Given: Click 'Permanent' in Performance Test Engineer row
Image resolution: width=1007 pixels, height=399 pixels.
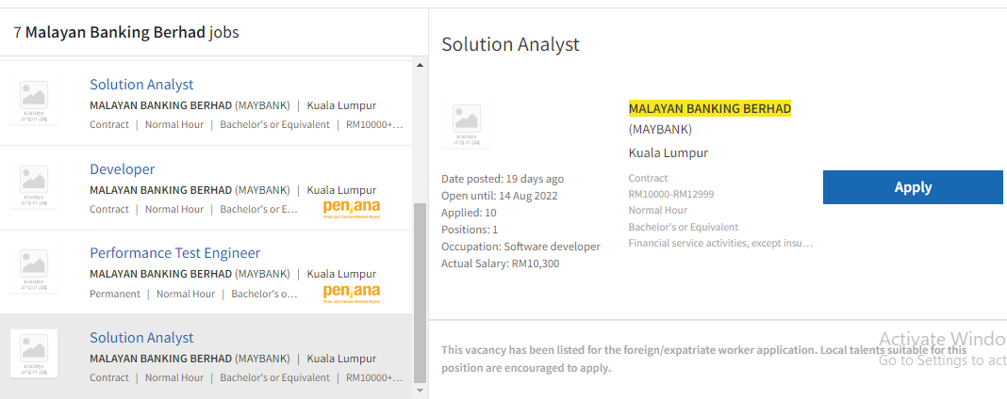Looking at the screenshot, I should point(115,294).
